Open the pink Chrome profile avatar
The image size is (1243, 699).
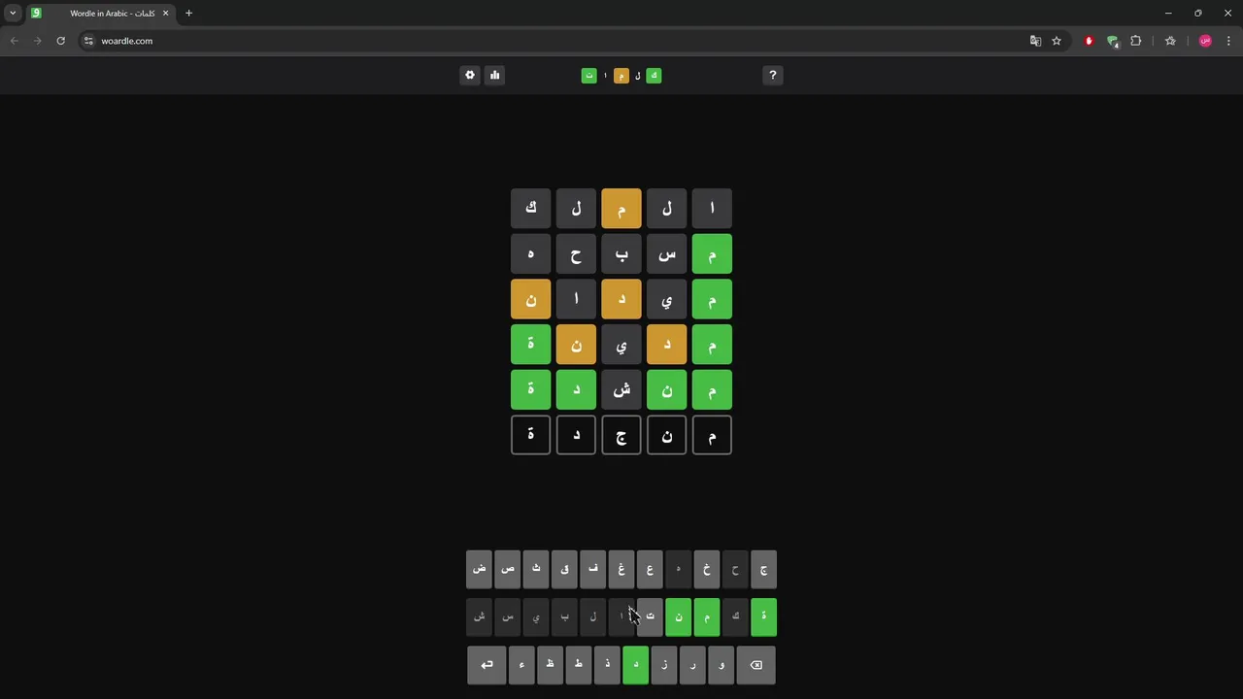(1205, 41)
